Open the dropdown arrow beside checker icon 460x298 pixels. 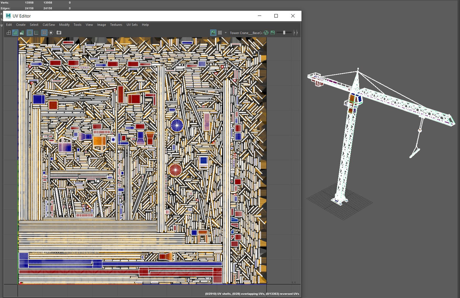(x=226, y=33)
